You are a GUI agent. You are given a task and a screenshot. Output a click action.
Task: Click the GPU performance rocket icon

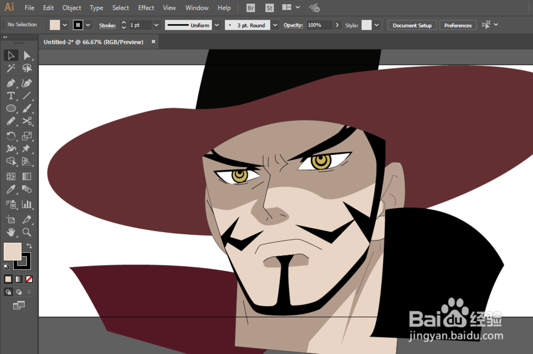(x=314, y=8)
